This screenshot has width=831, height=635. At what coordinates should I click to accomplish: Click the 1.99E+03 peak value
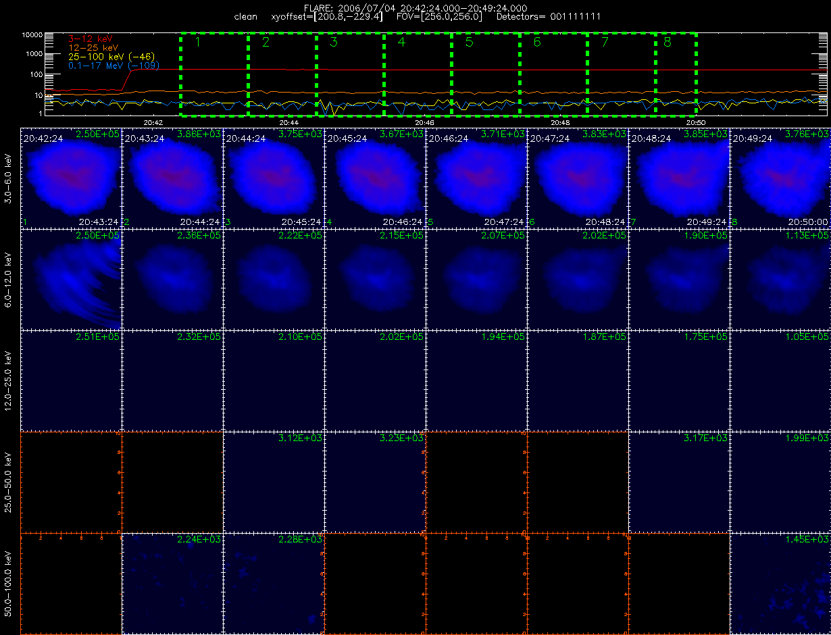pos(807,438)
